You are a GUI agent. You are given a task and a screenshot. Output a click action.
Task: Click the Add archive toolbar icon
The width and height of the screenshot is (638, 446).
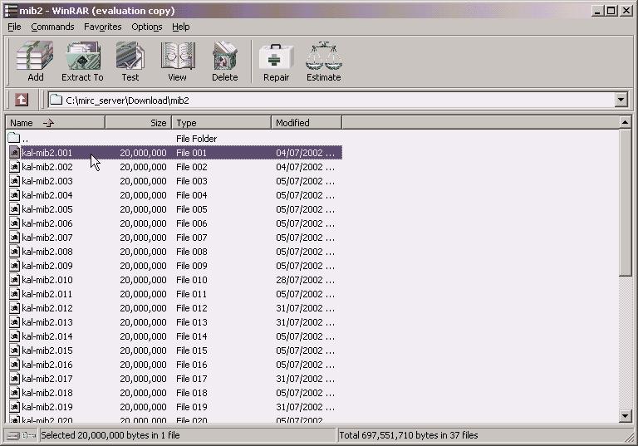point(35,56)
